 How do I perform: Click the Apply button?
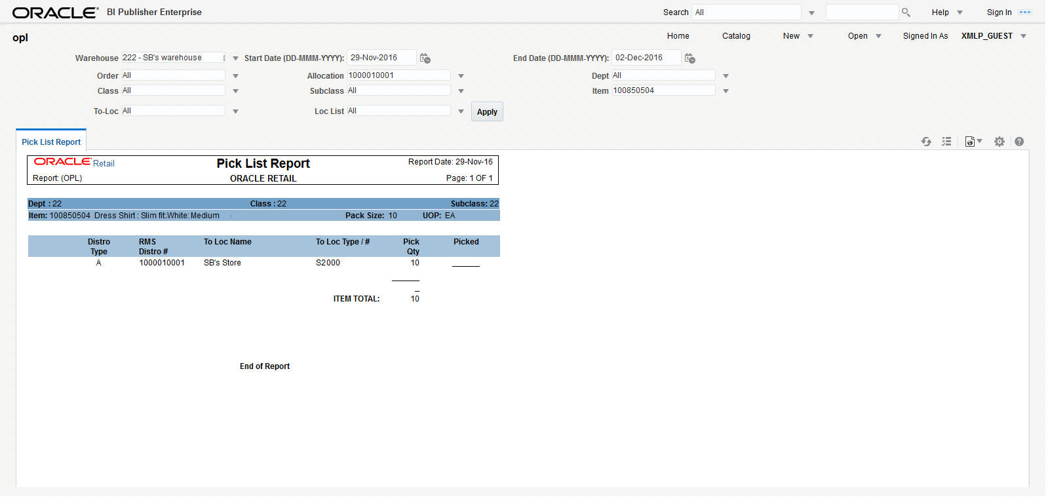pyautogui.click(x=487, y=111)
